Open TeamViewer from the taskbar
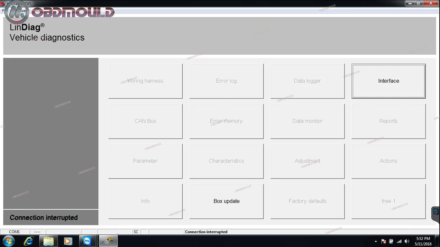 coord(87,241)
